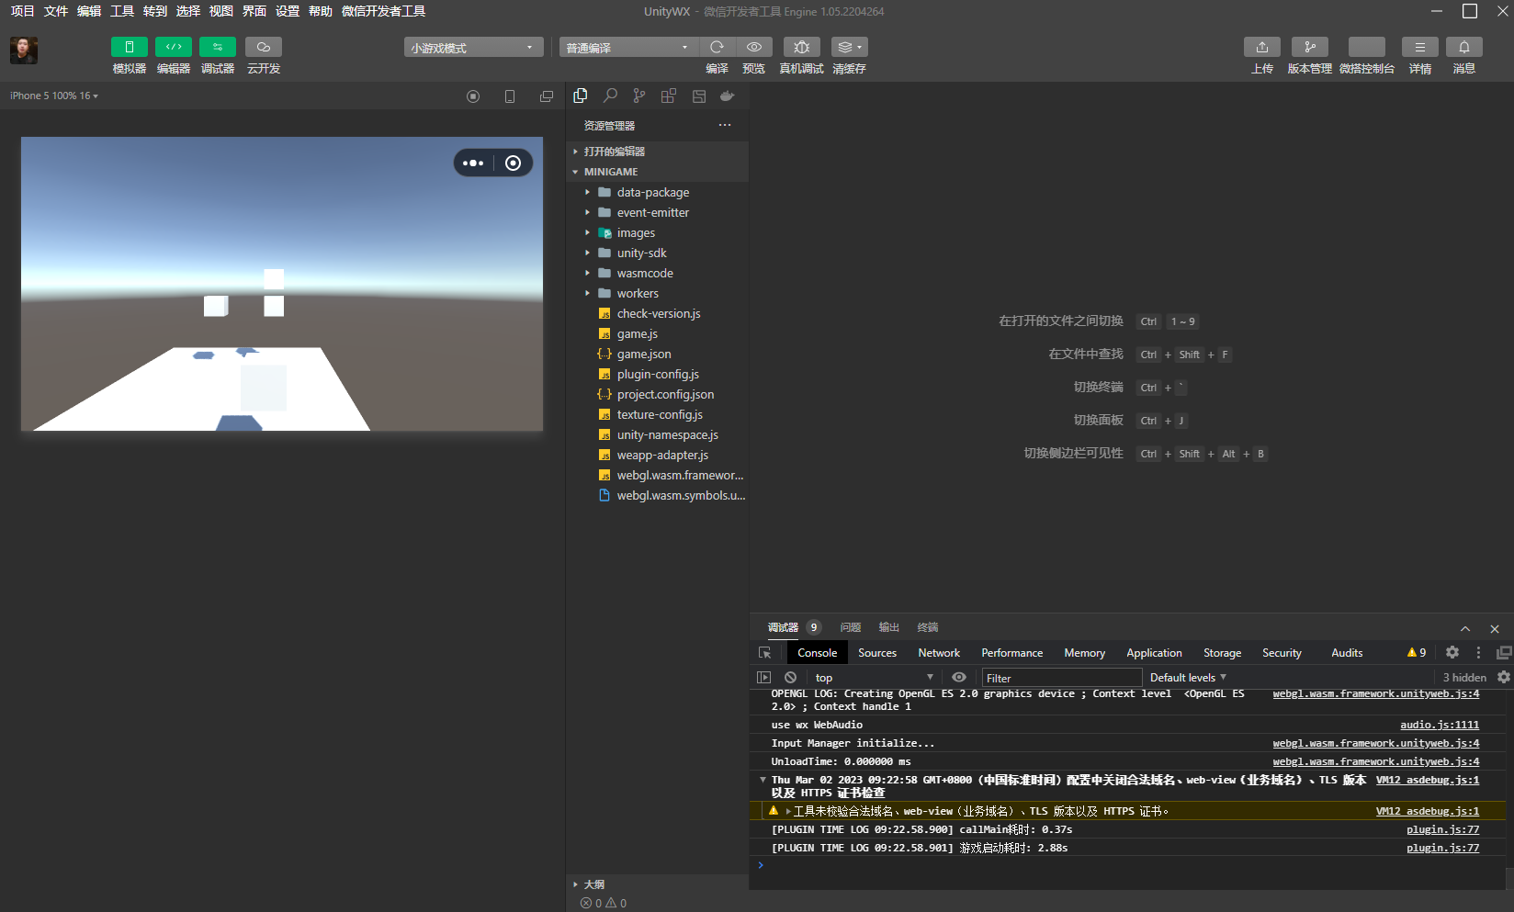The height and width of the screenshot is (912, 1514).
Task: Detach the simulator into a separate window
Action: [547, 96]
